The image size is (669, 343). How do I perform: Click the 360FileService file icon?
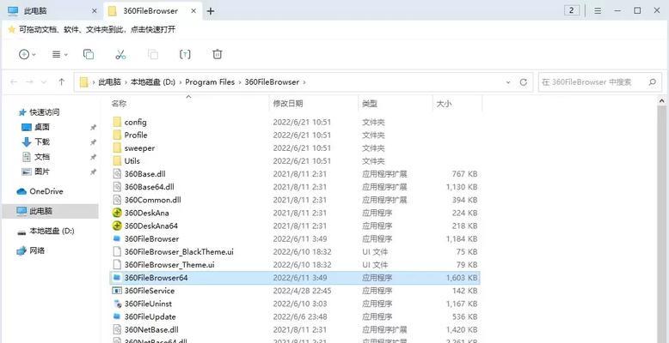click(117, 291)
